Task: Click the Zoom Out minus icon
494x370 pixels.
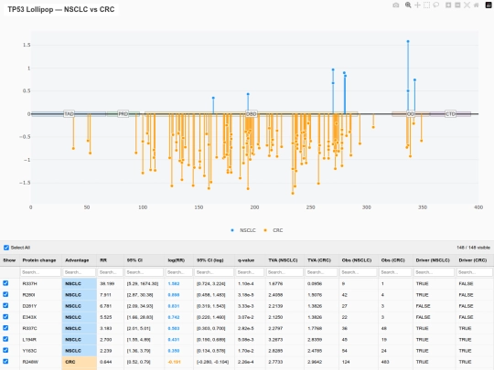Action: click(x=457, y=5)
